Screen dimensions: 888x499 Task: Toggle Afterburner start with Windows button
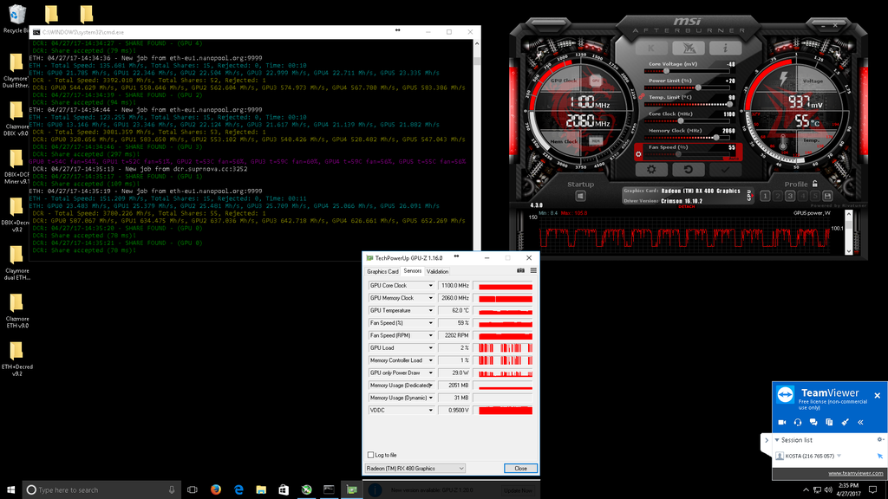pos(580,196)
